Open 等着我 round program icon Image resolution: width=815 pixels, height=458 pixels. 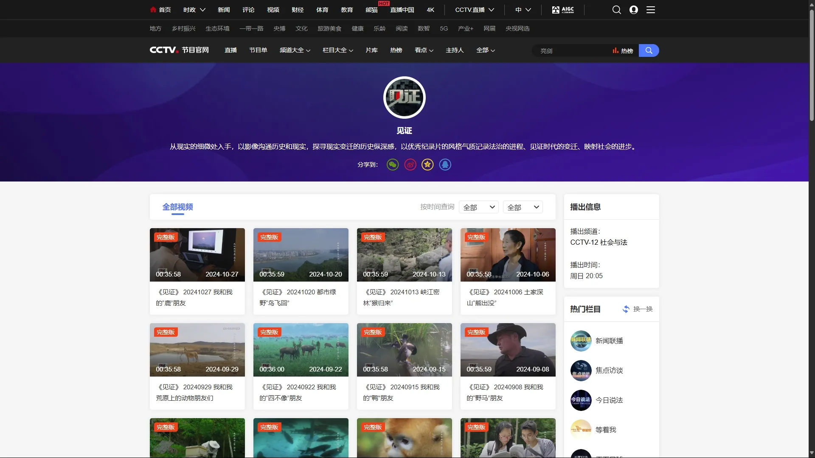coord(581,430)
